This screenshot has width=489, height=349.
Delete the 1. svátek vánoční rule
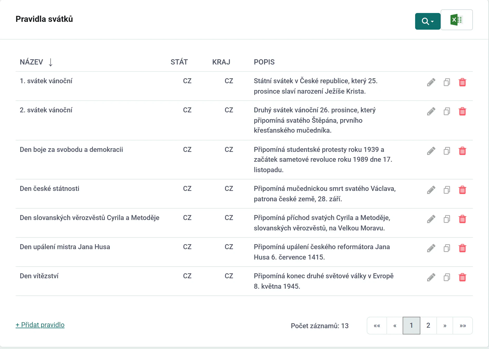[462, 82]
